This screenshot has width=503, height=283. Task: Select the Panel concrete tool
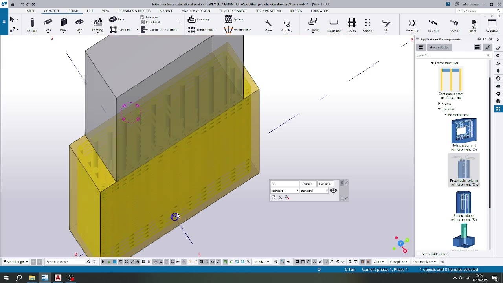coord(64,25)
